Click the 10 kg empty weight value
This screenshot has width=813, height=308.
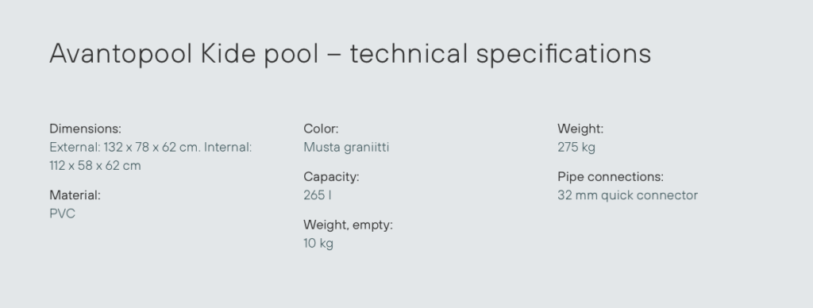pos(318,243)
